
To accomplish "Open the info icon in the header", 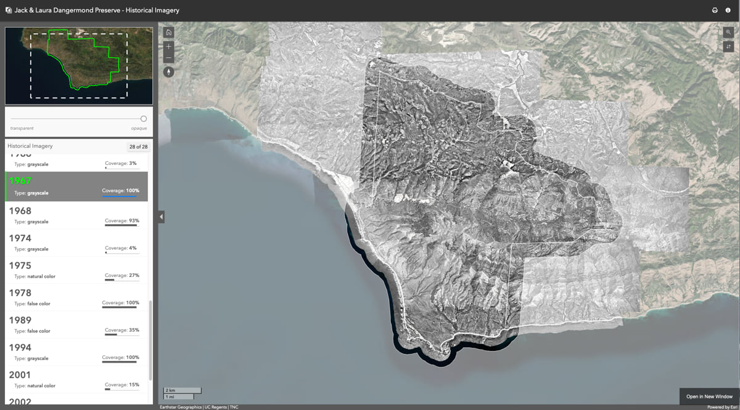I will click(729, 10).
